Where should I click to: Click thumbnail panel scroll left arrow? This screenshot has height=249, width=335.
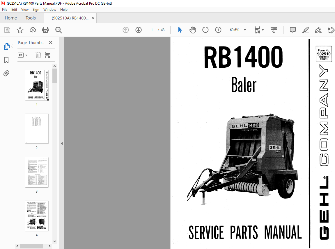tap(17, 246)
